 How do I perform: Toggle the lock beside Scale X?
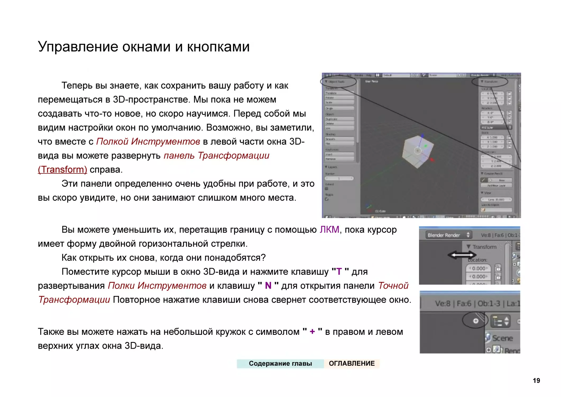tap(509, 137)
